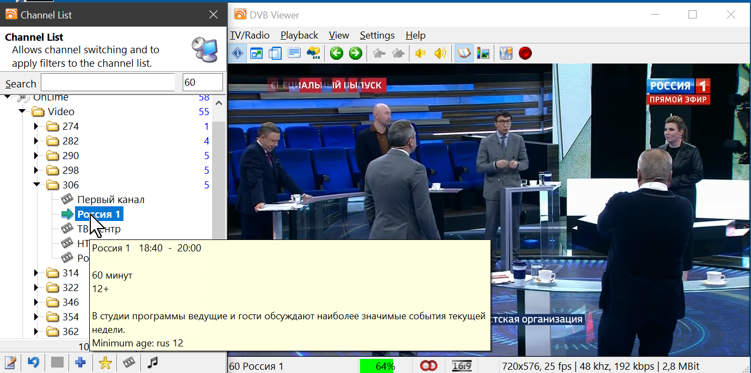Click the green 64% signal level bar

[384, 366]
